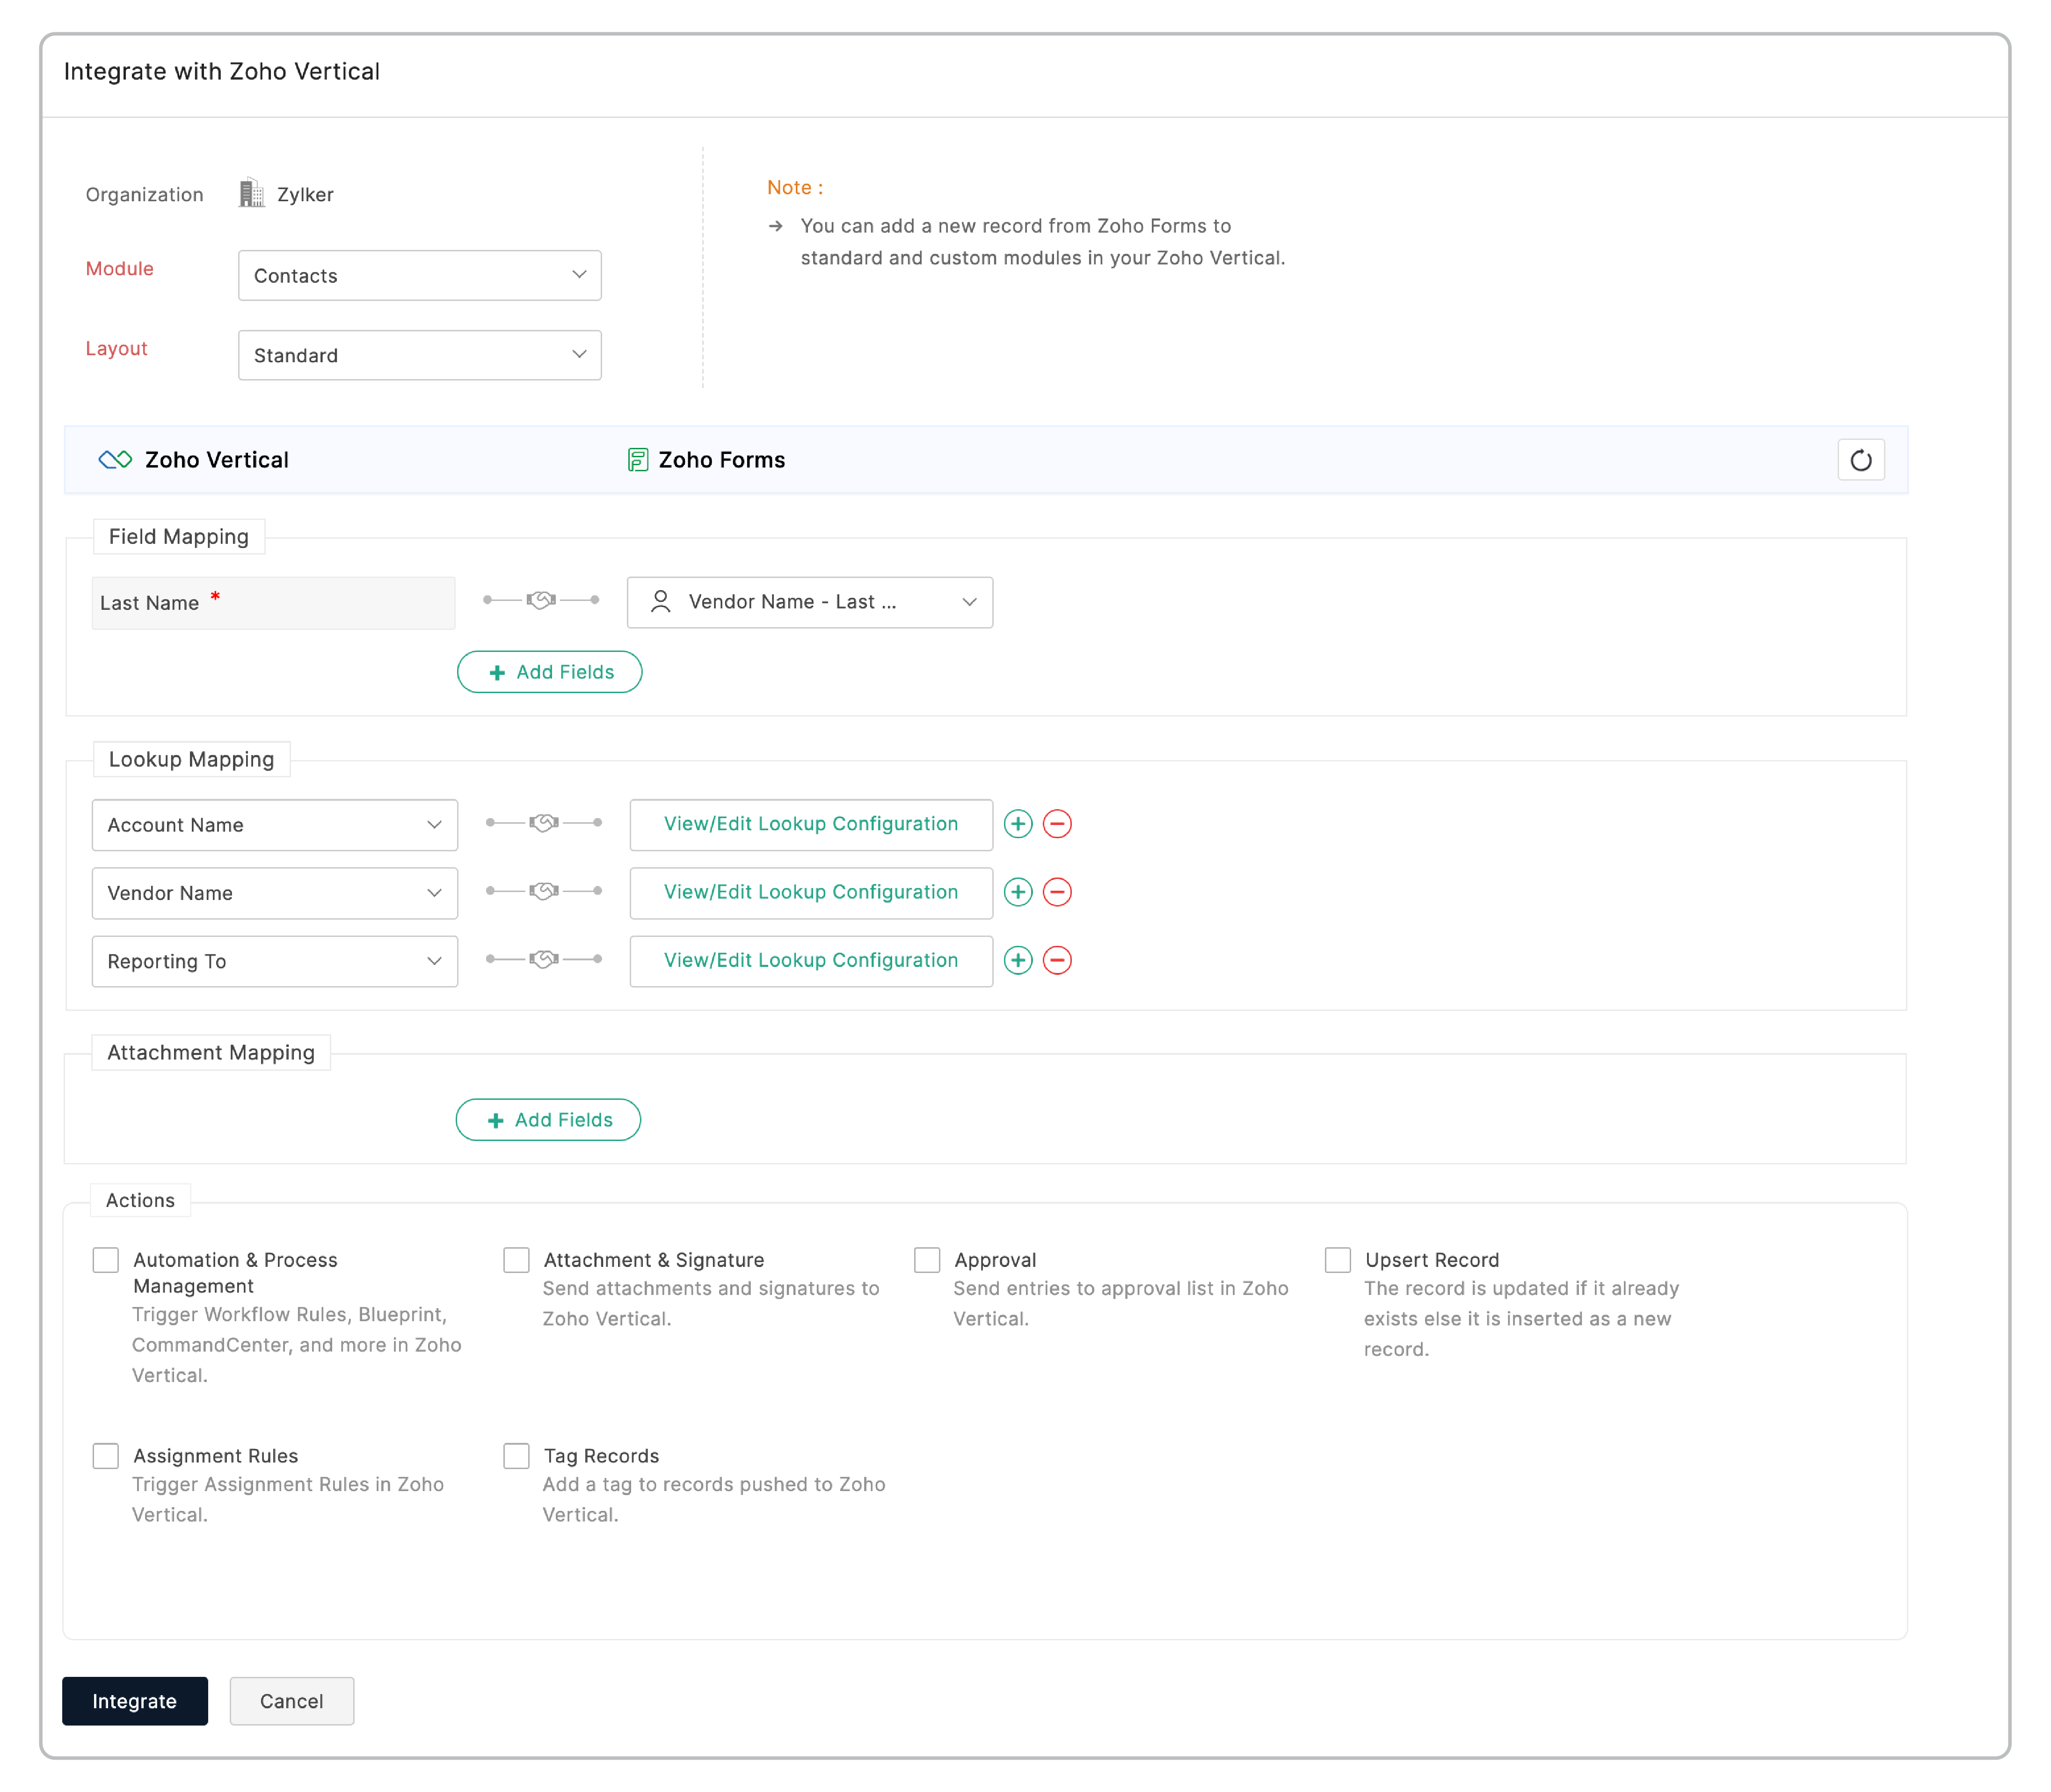Expand the Reporting To lookup dropdown

(434, 961)
